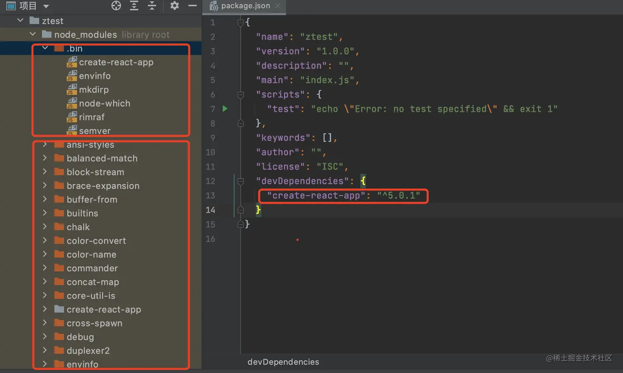623x373 pixels.
Task: Click the commander folder icon
Action: tap(59, 268)
